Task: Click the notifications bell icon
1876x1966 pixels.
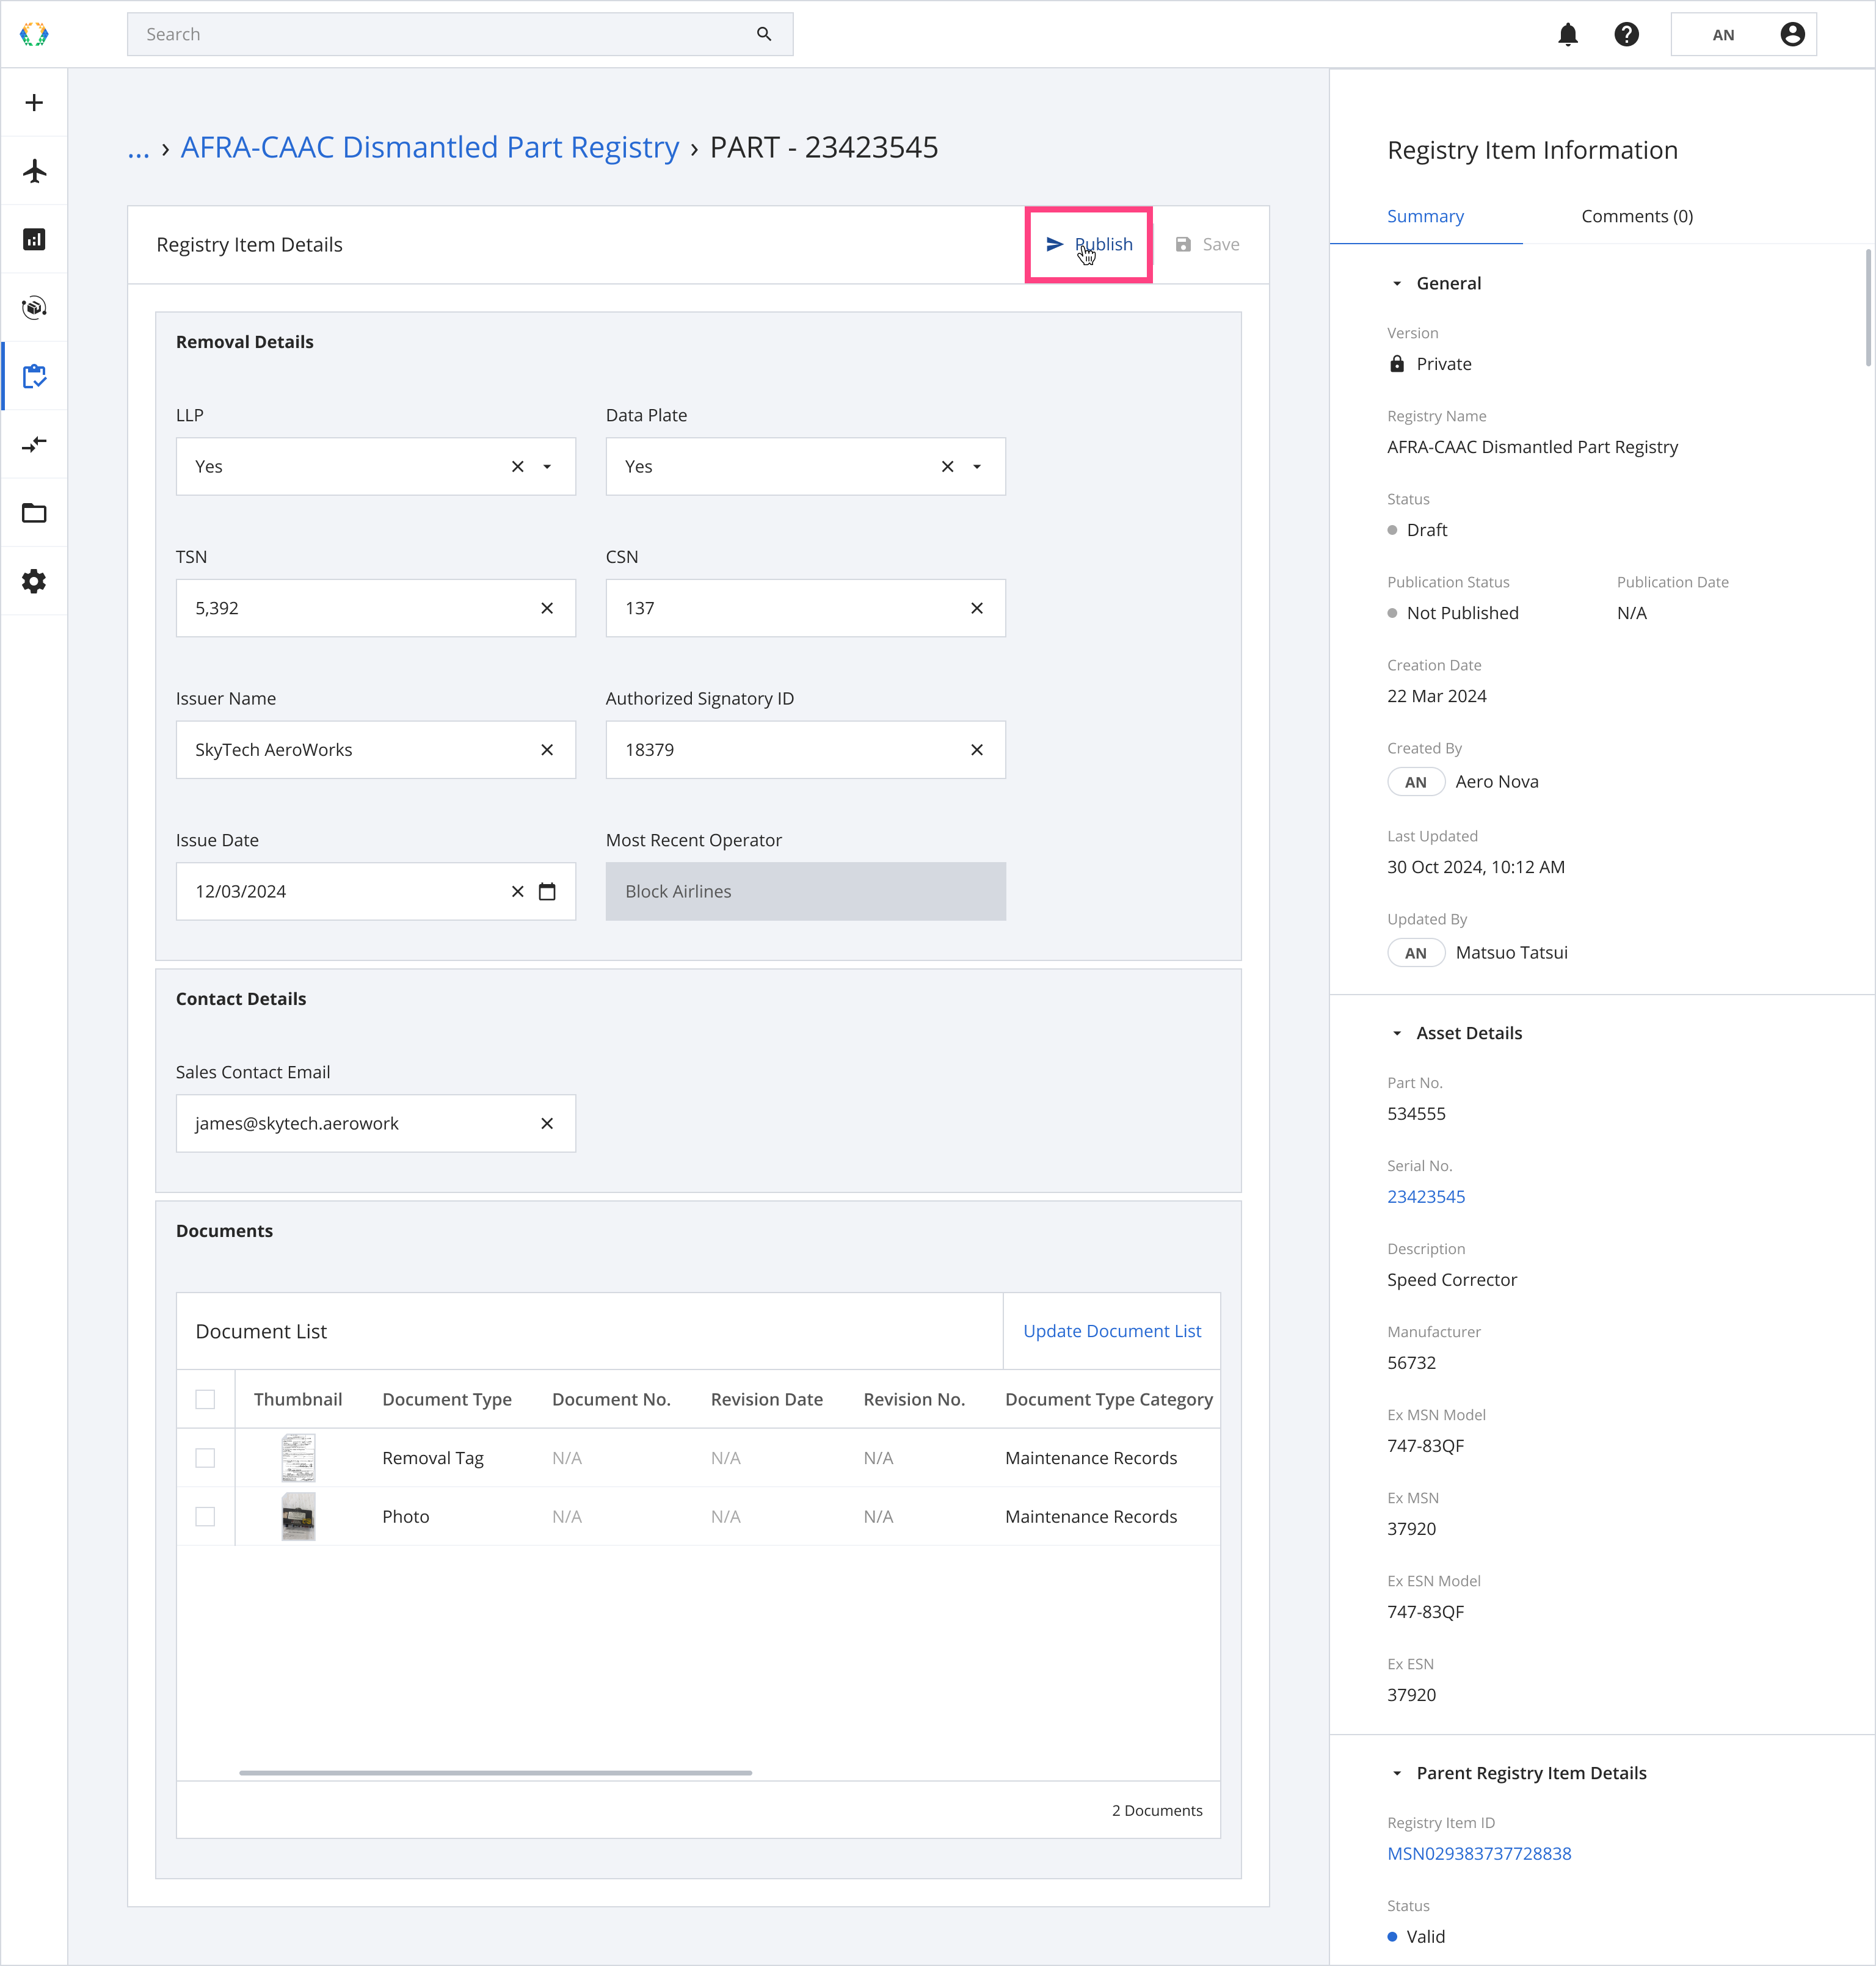Action: point(1567,35)
